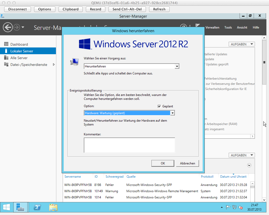The image size is (269, 215).
Task: Click timestamp 30.07.2013 21:35:28
Action: click(233, 185)
